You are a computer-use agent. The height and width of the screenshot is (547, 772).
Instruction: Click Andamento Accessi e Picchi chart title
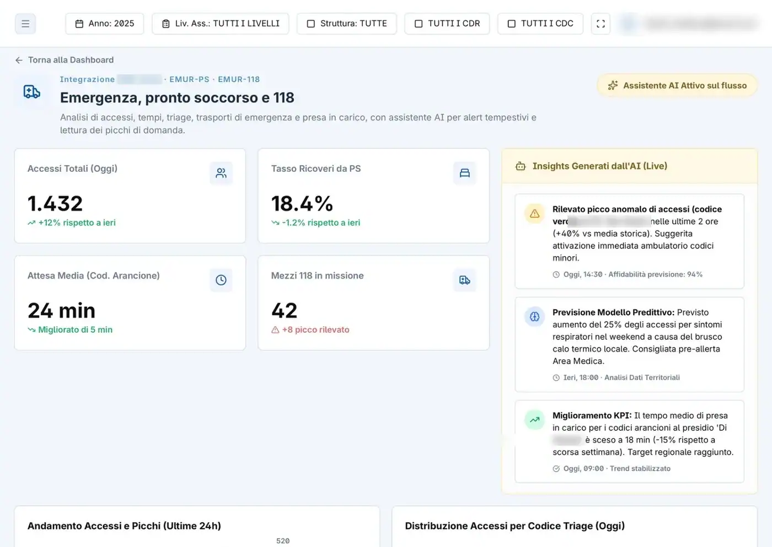124,526
